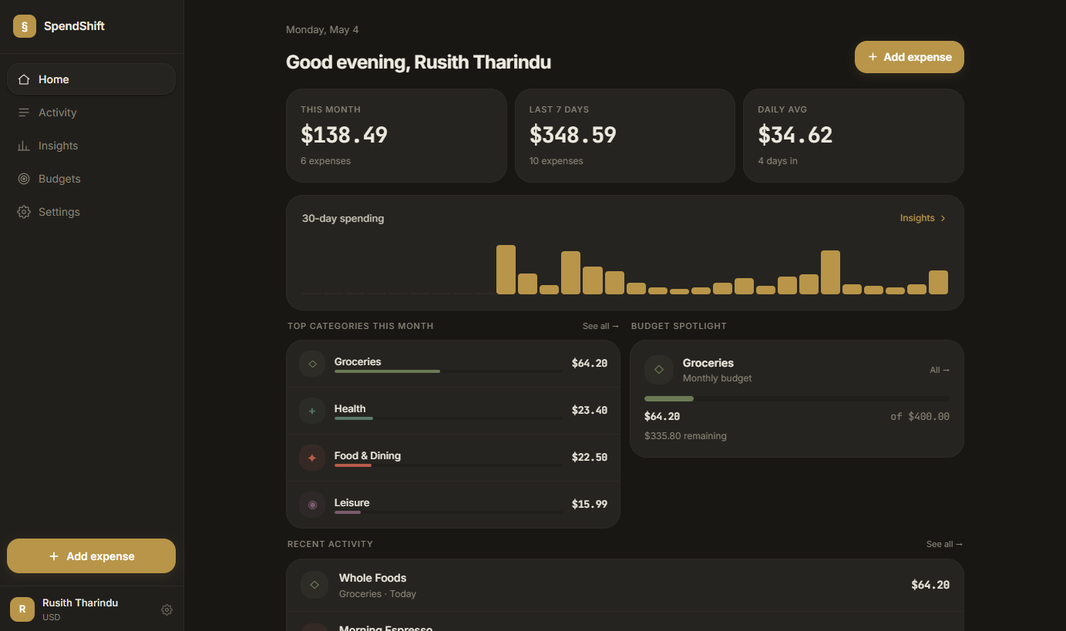Click the Monthly budget subtitle

(717, 378)
